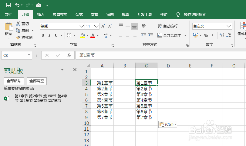Switch to the 审阅 tab
This screenshot has height=146, width=246.
[x=110, y=15]
